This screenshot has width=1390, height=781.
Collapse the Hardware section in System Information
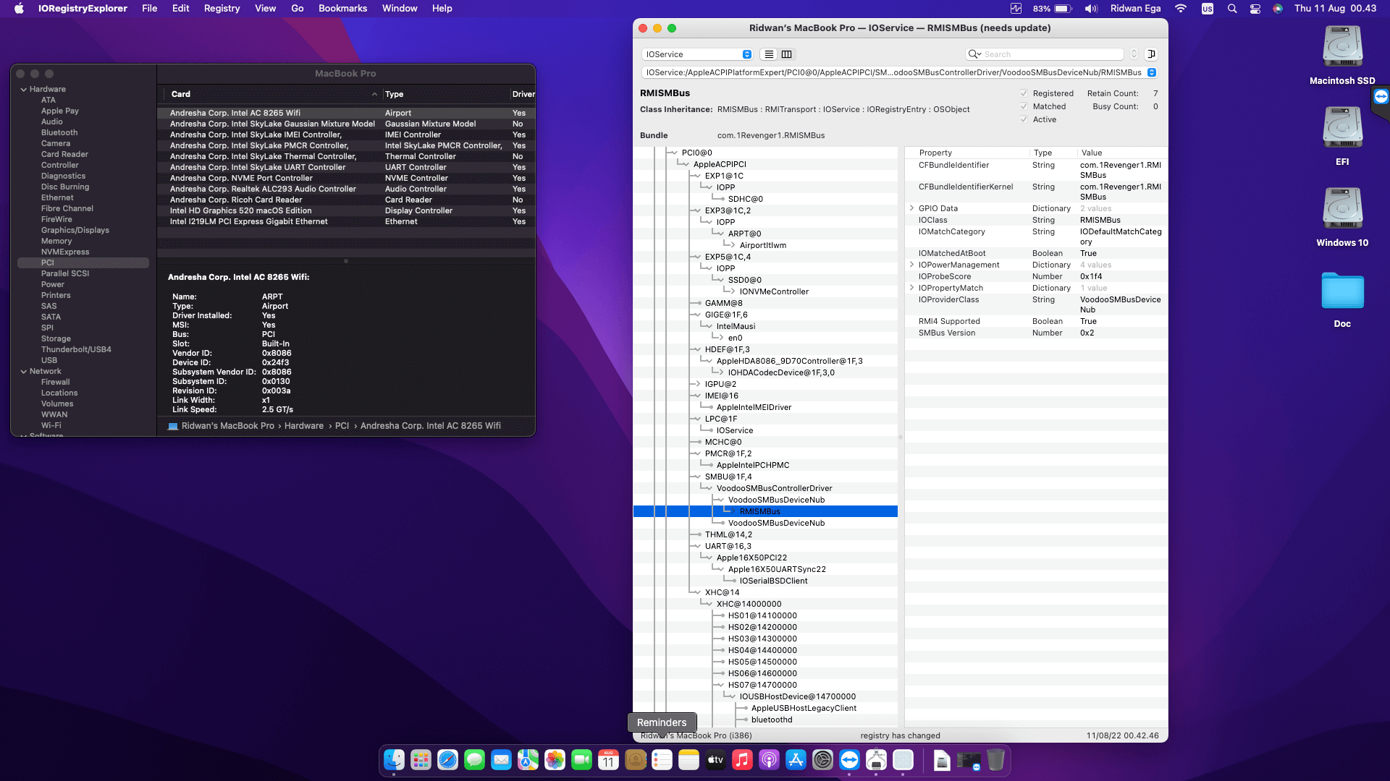(x=24, y=90)
